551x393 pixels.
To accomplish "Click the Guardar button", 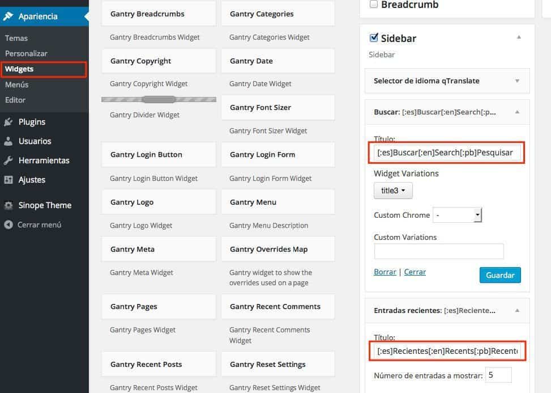I will 500,275.
